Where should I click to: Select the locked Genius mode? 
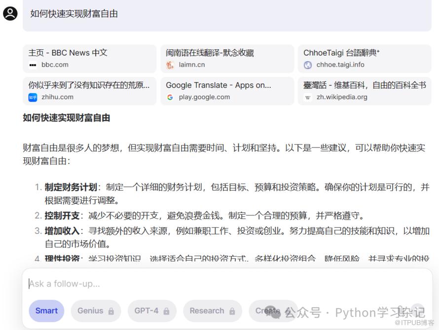coord(96,311)
